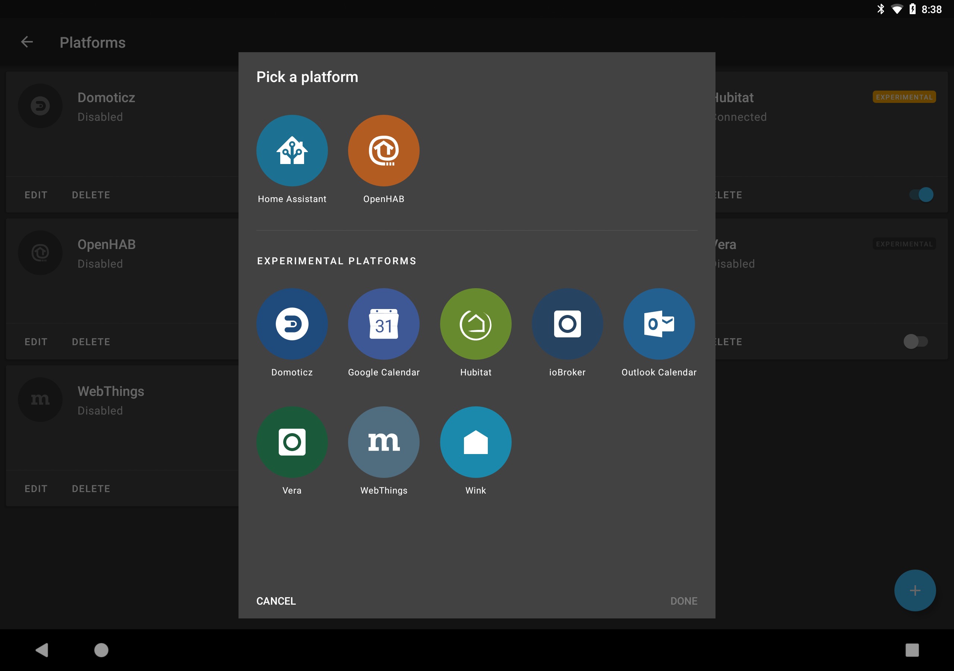Image resolution: width=954 pixels, height=671 pixels.
Task: Tap the status bar clock 8:38
Action: [x=931, y=9]
